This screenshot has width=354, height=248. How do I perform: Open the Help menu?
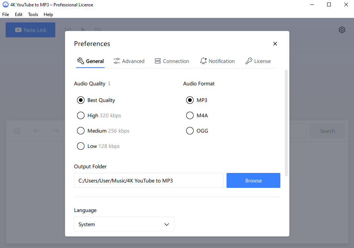(x=48, y=15)
